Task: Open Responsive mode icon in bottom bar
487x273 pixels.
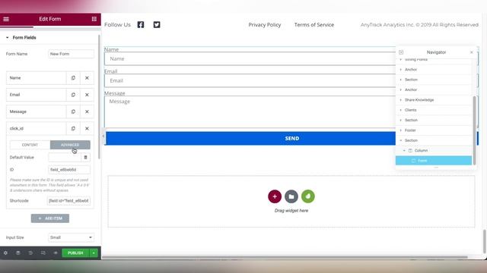Action: tap(43, 253)
